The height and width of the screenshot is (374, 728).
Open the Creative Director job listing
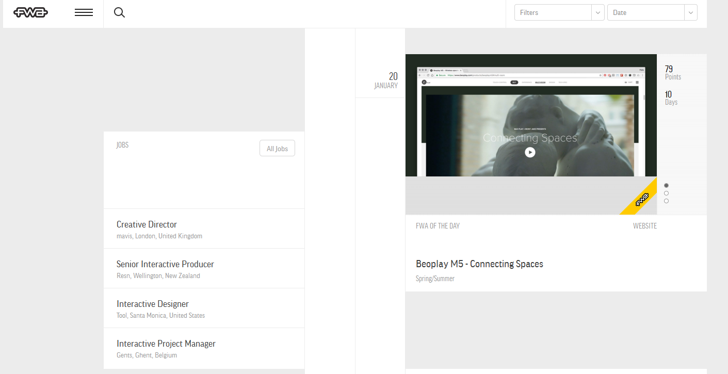click(x=204, y=229)
